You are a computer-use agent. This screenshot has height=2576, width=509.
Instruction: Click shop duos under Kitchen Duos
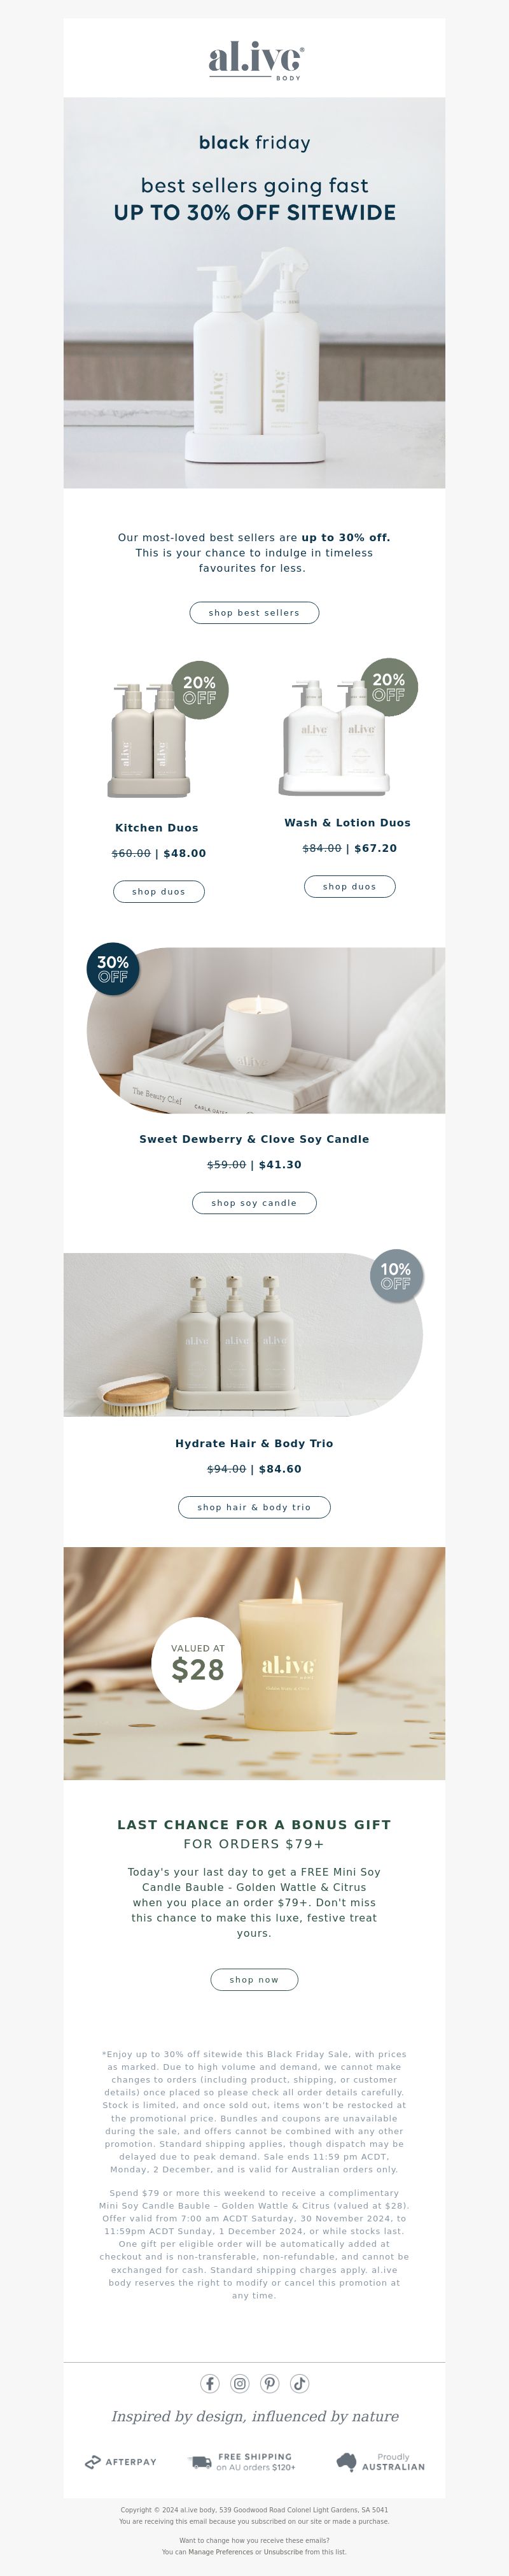coord(159,891)
